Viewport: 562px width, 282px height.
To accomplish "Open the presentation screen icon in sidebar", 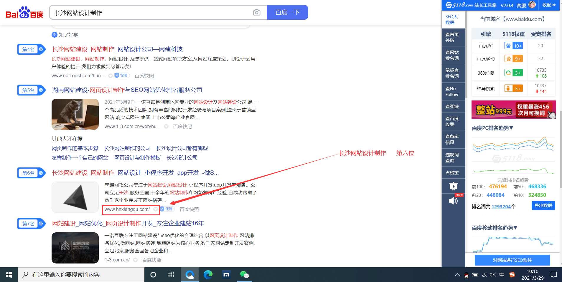I will pos(453,186).
